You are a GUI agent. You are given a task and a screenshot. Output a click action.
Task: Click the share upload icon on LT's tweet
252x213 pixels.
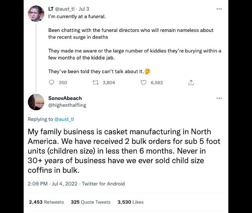click(191, 83)
